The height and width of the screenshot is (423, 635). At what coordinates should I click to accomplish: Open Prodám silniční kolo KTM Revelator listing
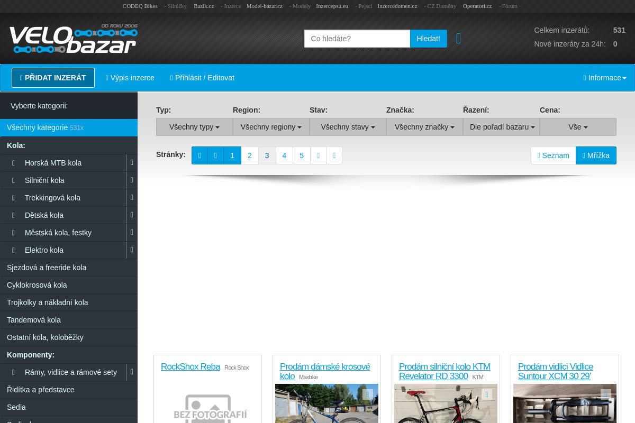click(444, 371)
